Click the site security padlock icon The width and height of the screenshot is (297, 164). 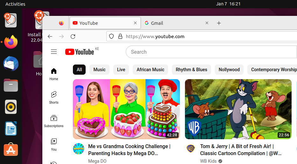(x=120, y=37)
